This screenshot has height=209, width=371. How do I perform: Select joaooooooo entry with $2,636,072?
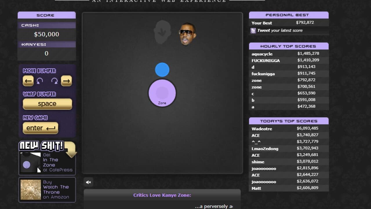click(289, 181)
